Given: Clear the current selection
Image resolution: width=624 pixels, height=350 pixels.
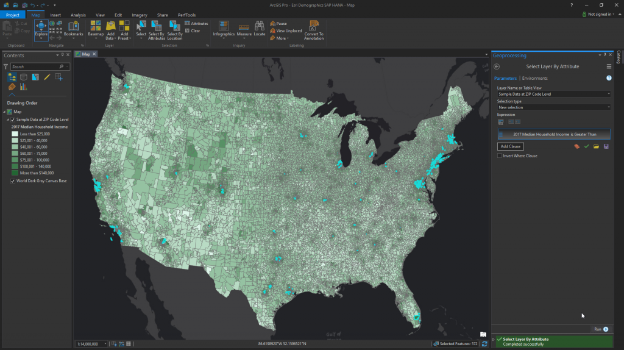Looking at the screenshot, I should point(193,30).
